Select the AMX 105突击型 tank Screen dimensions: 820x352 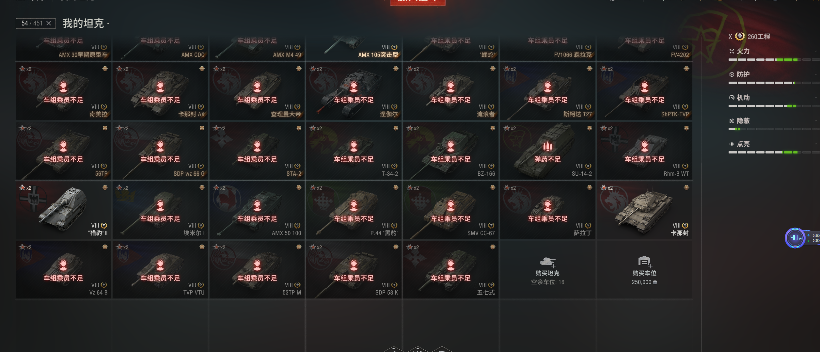click(354, 48)
